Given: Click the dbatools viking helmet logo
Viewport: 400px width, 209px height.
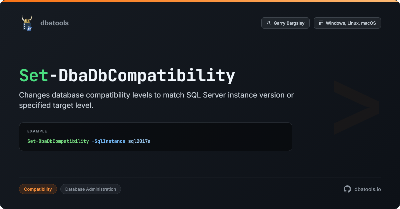Looking at the screenshot, I should [x=27, y=23].
